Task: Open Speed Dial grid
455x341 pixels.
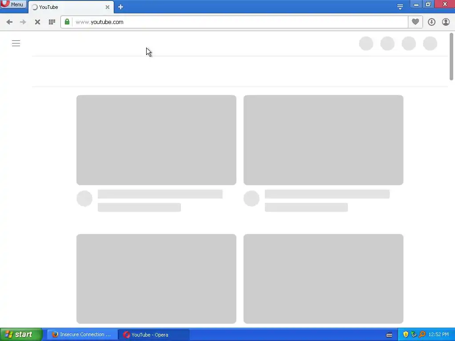Action: [x=52, y=22]
